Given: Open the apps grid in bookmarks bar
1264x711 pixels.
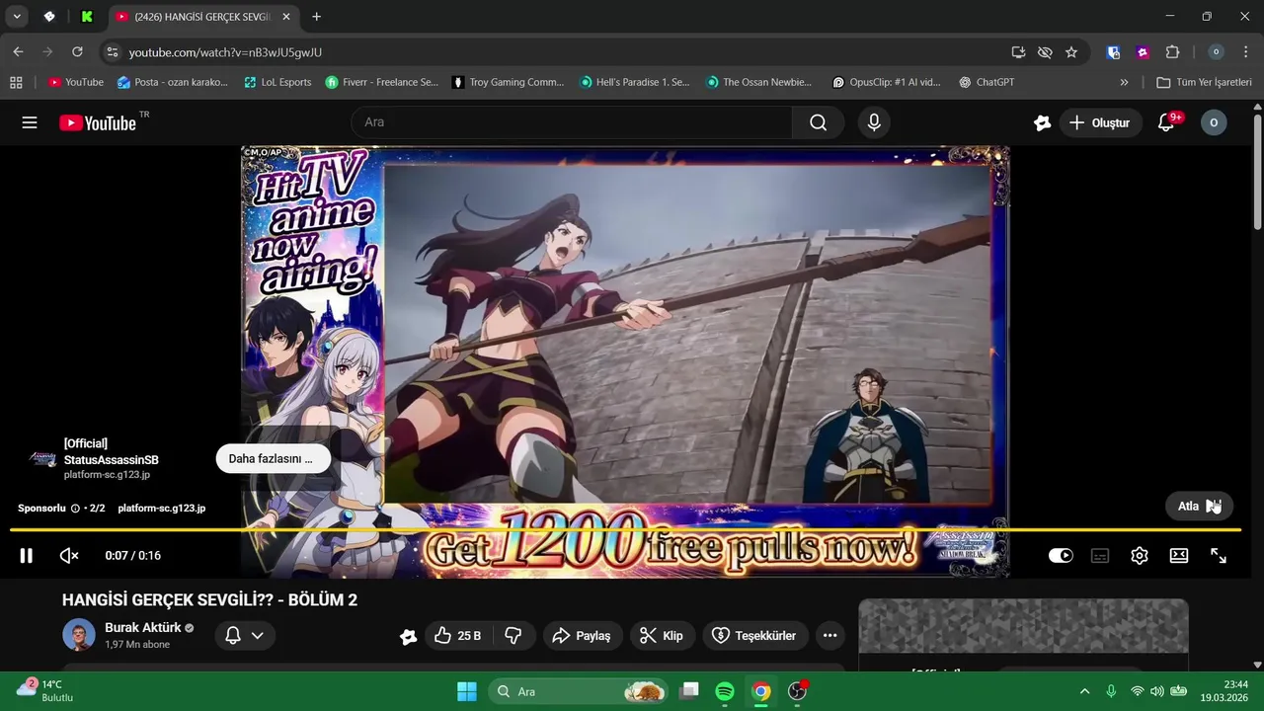Looking at the screenshot, I should click(16, 82).
